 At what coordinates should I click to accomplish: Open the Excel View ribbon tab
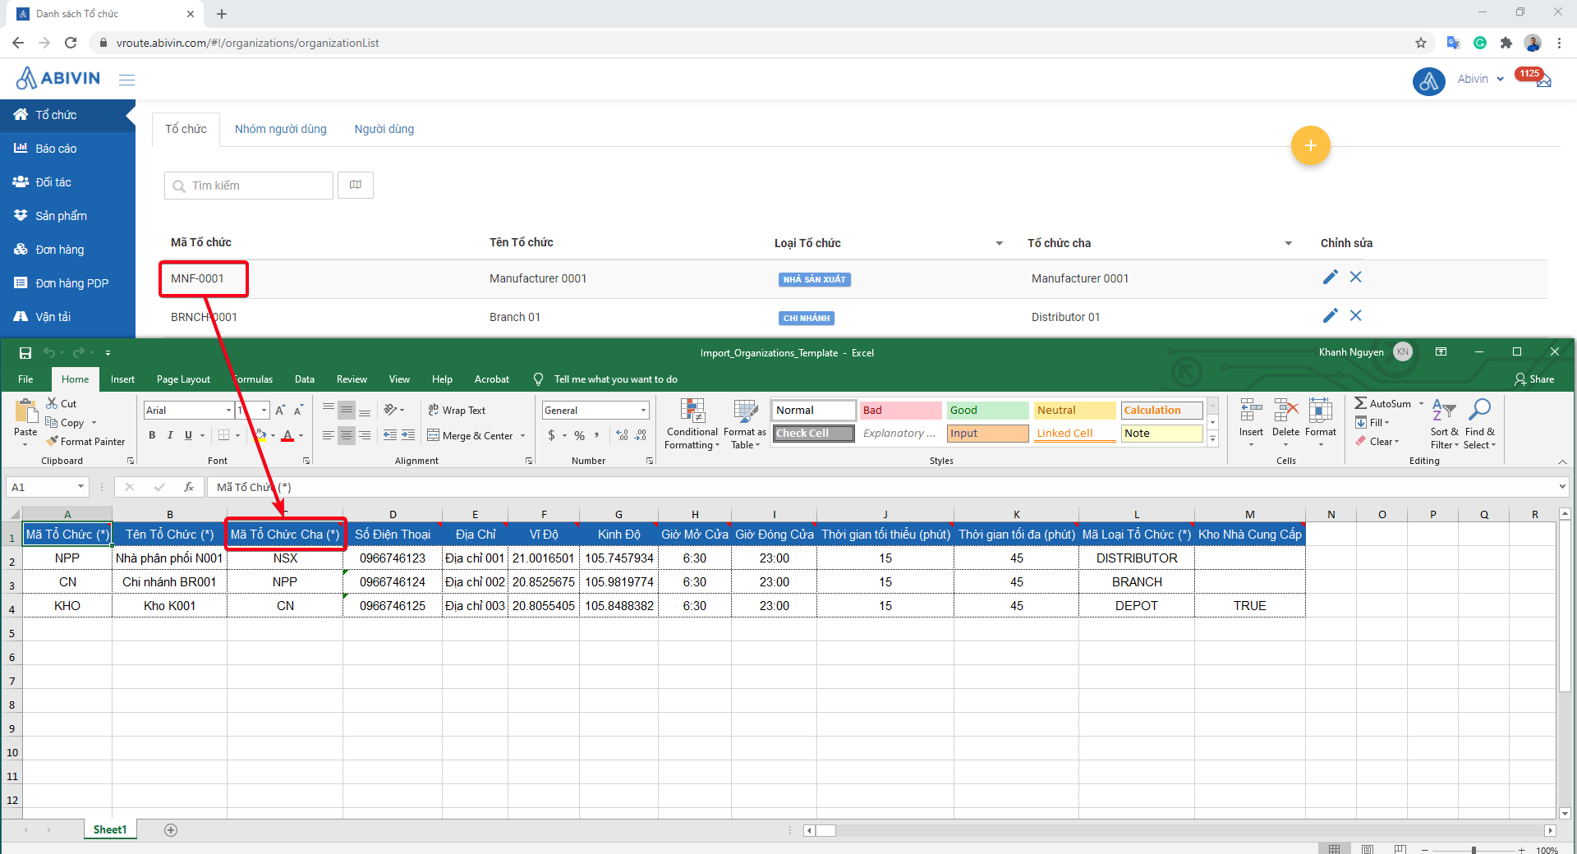(399, 379)
